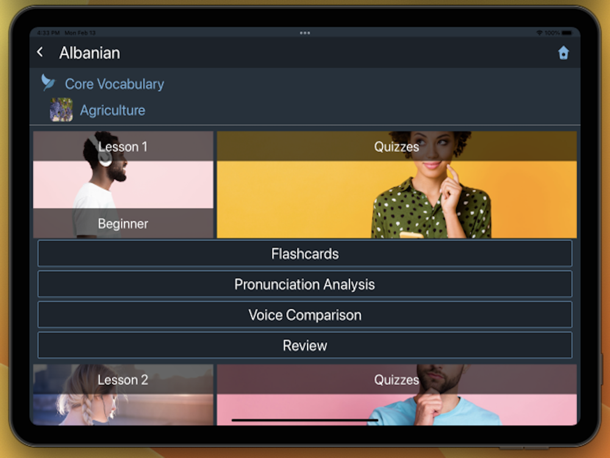
Task: Open the Lesson 2 card
Action: (x=123, y=394)
